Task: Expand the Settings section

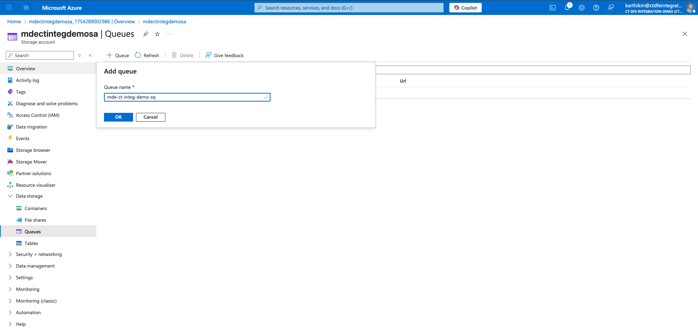Action: click(x=10, y=278)
